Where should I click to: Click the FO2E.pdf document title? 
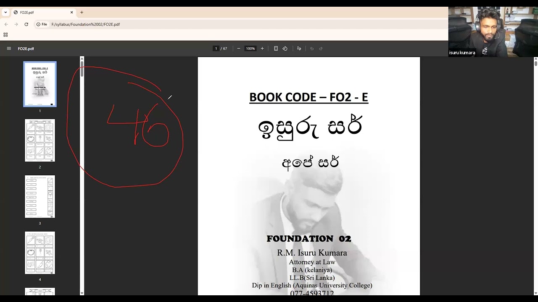26,49
